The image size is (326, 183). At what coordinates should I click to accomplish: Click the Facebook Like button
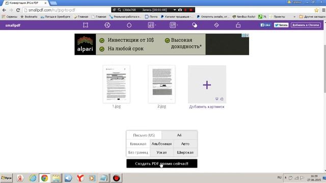[x=265, y=25]
